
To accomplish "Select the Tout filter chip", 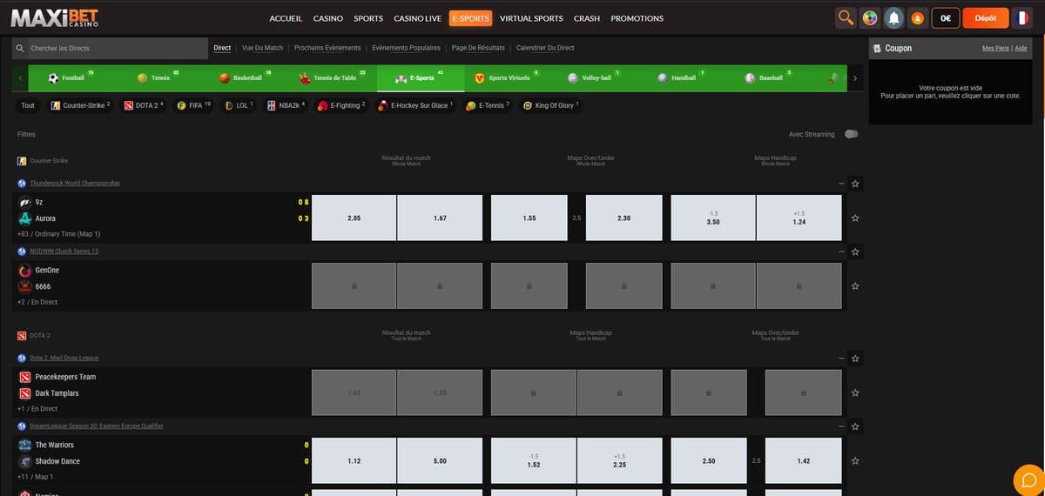I will click(28, 105).
